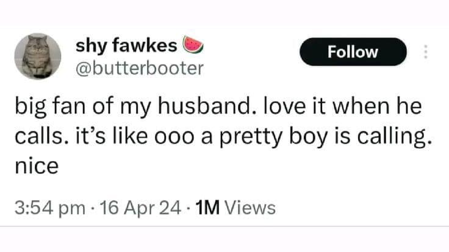Click the watermelon emoji beside shy fawkes
Image resolution: width=449 pixels, height=252 pixels.
click(x=192, y=44)
